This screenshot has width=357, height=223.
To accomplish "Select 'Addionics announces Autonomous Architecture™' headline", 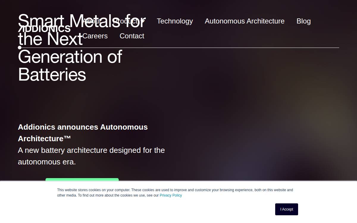I will tap(83, 133).
